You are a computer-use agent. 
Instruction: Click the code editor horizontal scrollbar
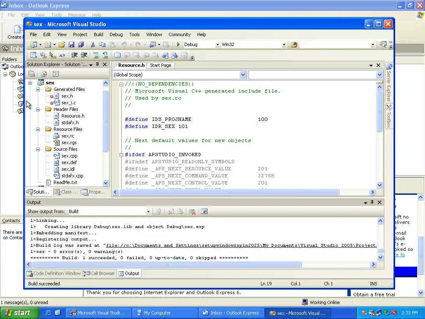(229, 192)
